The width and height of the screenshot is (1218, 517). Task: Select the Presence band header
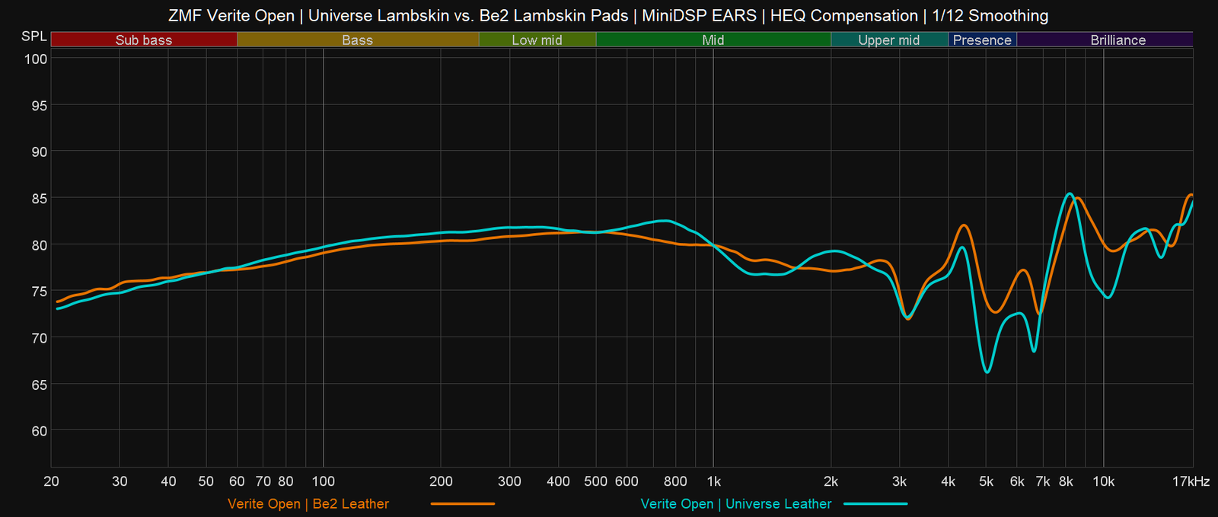982,40
